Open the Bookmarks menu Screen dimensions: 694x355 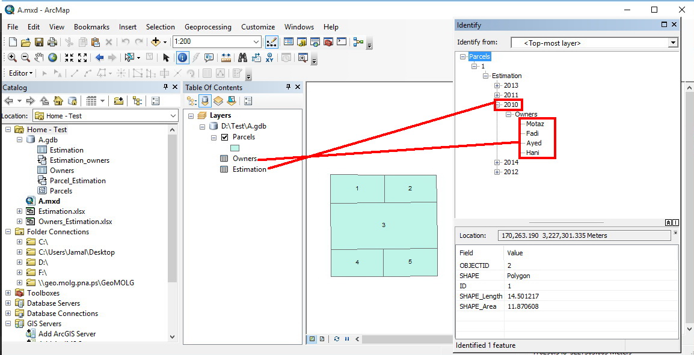[91, 27]
